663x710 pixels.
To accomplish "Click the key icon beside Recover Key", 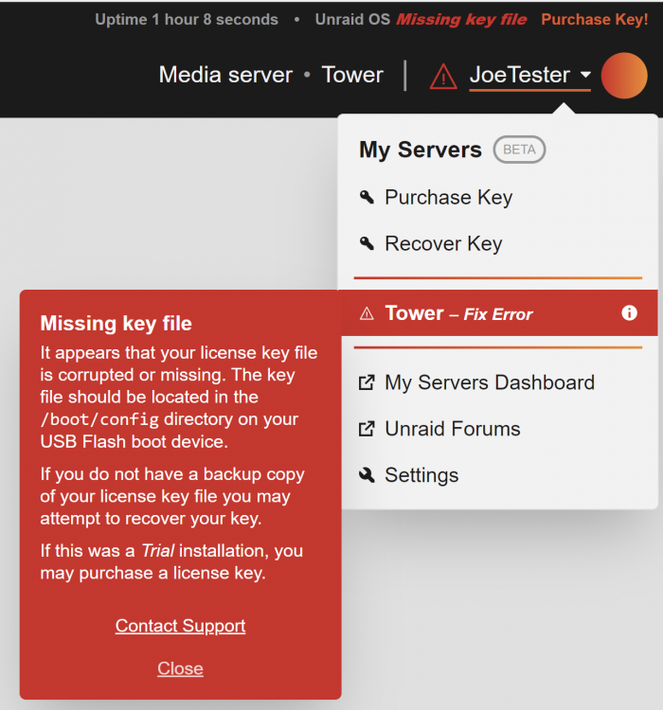I will pyautogui.click(x=367, y=243).
